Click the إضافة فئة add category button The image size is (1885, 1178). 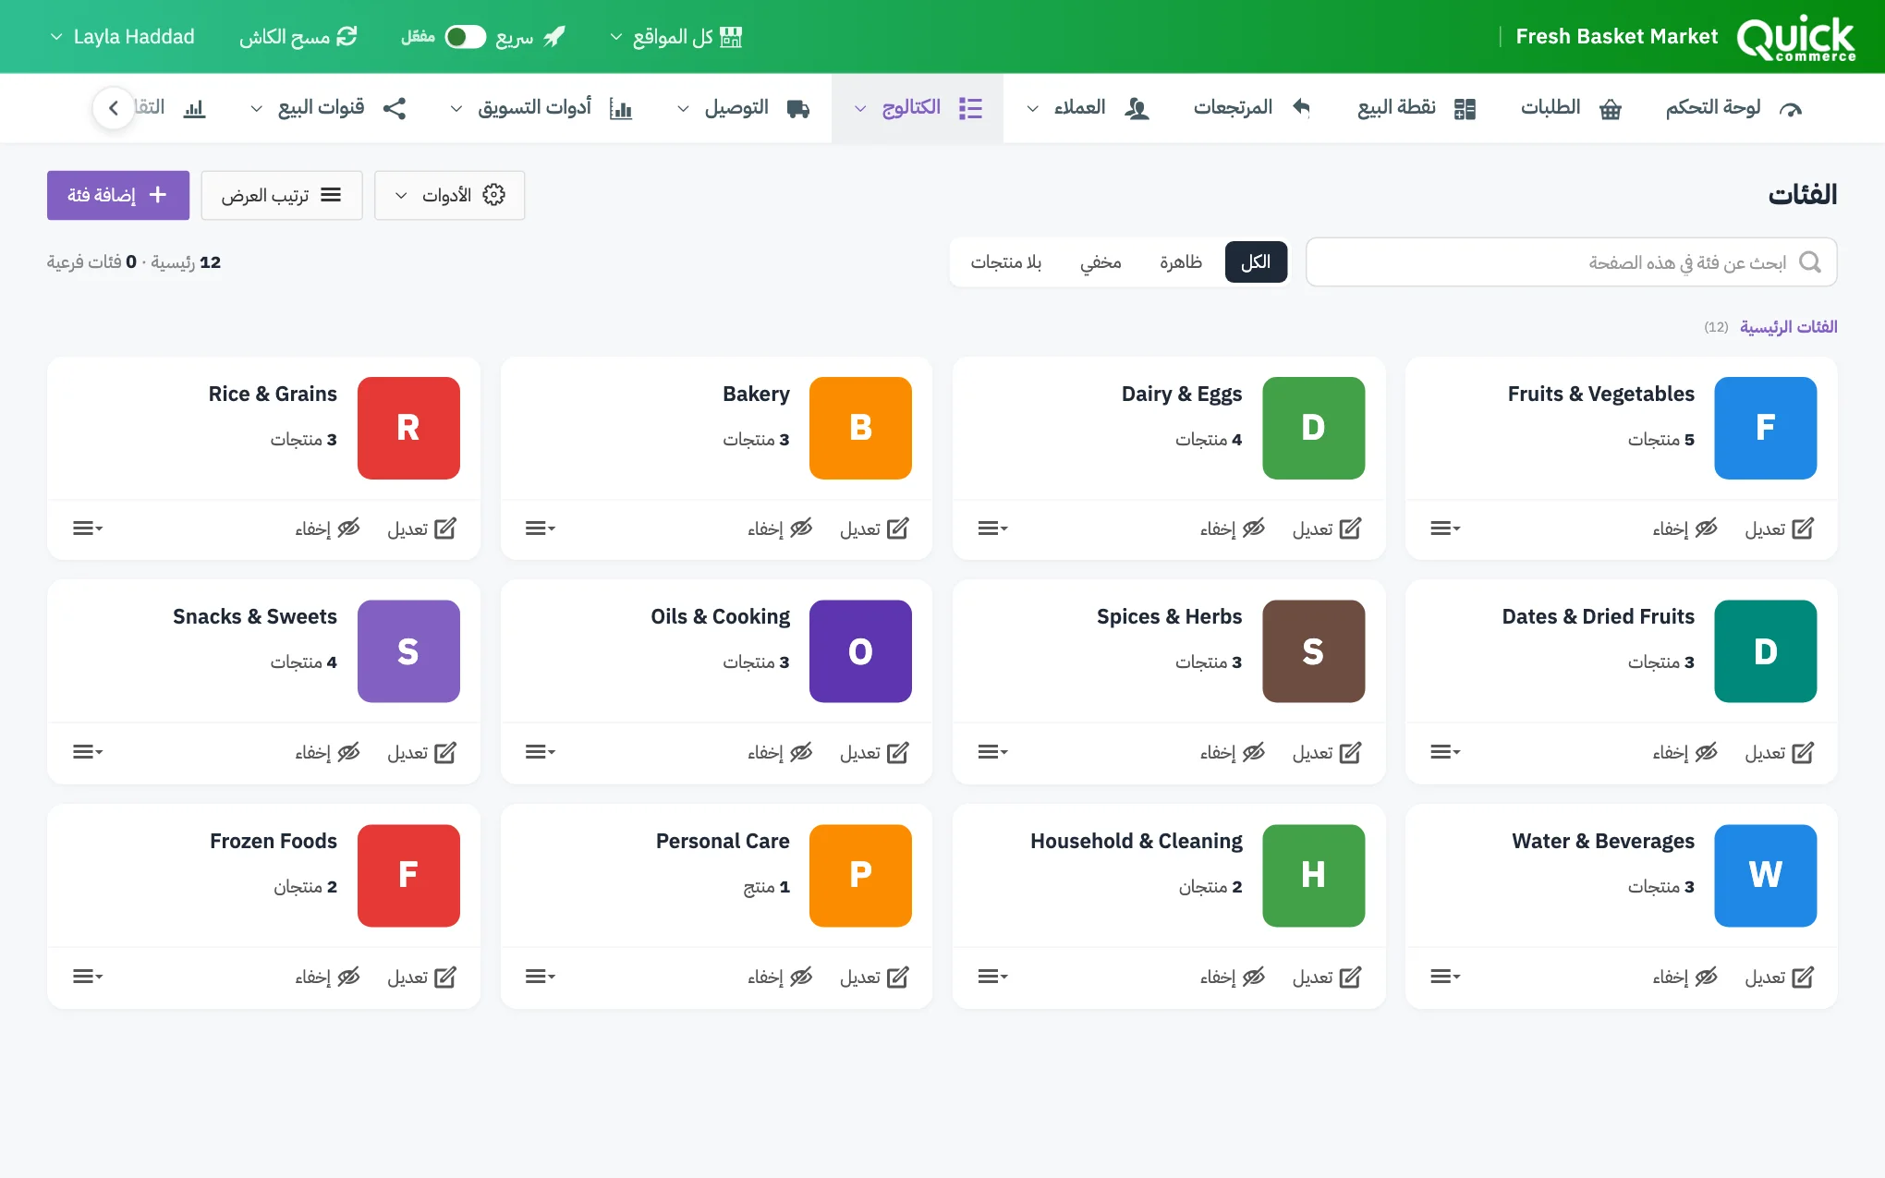click(x=118, y=195)
